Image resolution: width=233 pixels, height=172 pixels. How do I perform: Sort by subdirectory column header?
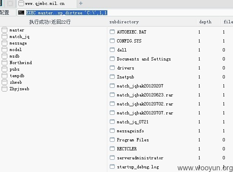124,22
